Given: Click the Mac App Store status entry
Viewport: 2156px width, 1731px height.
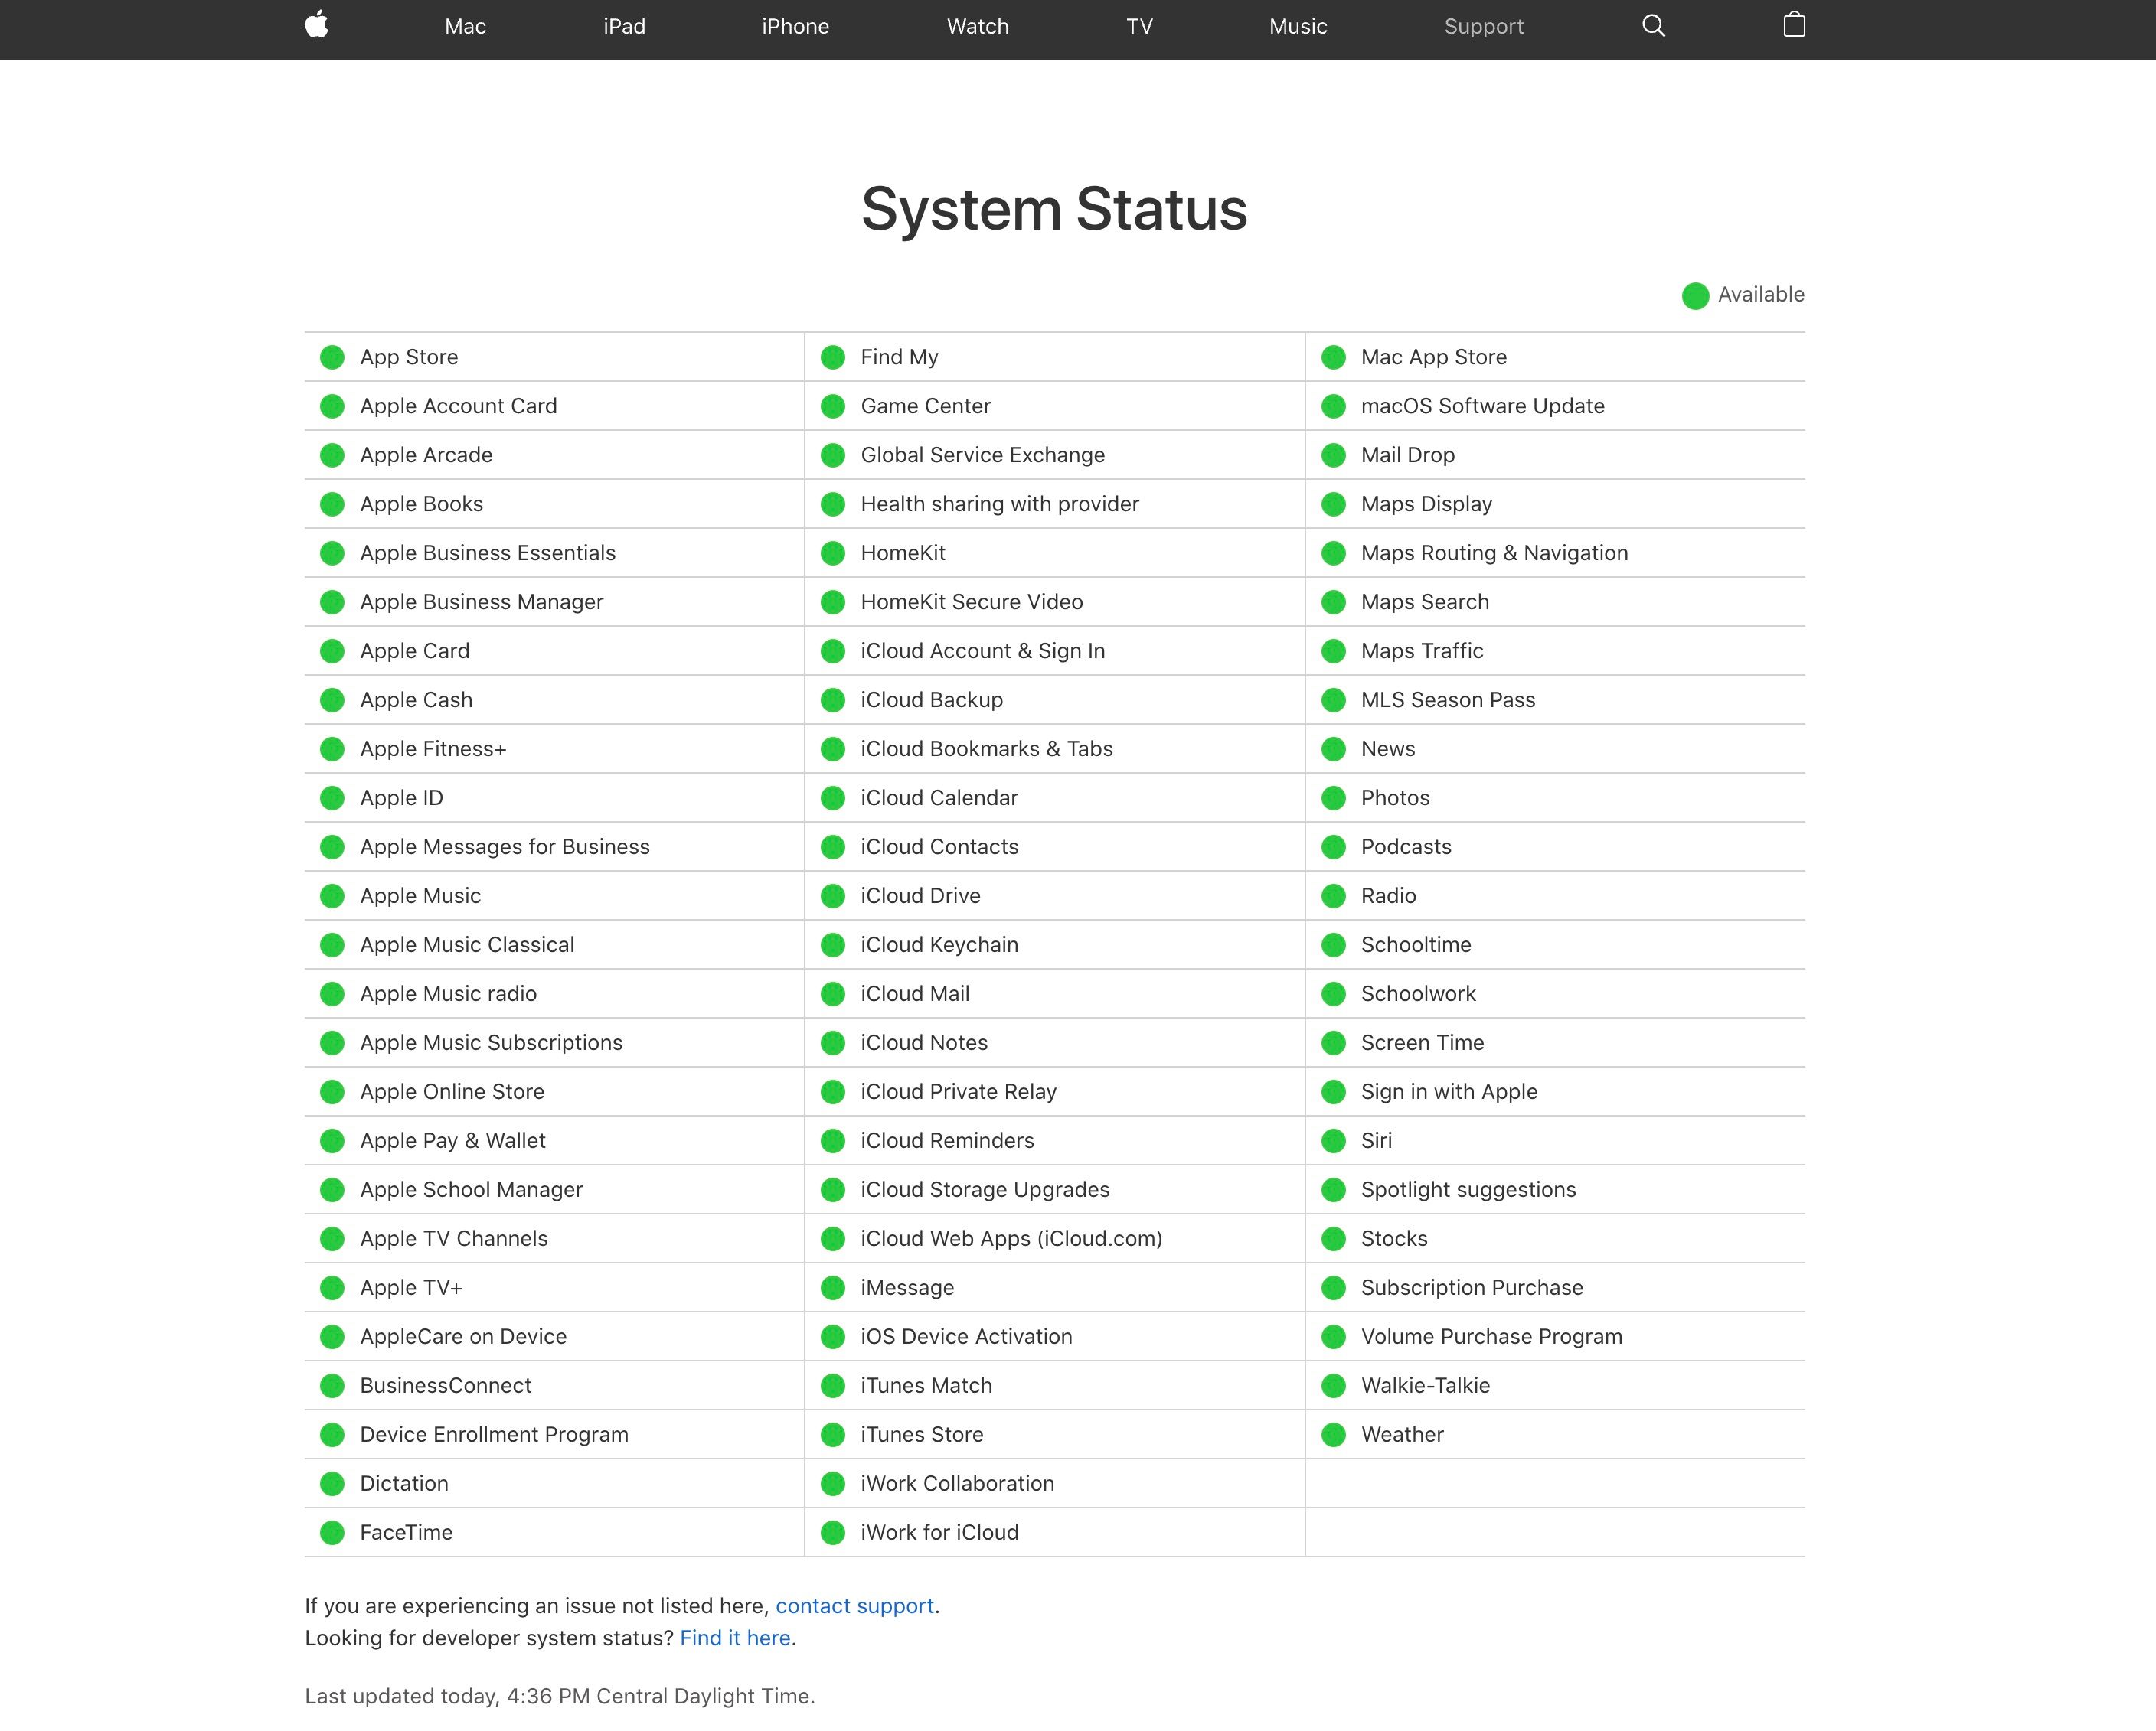Looking at the screenshot, I should tap(1434, 357).
